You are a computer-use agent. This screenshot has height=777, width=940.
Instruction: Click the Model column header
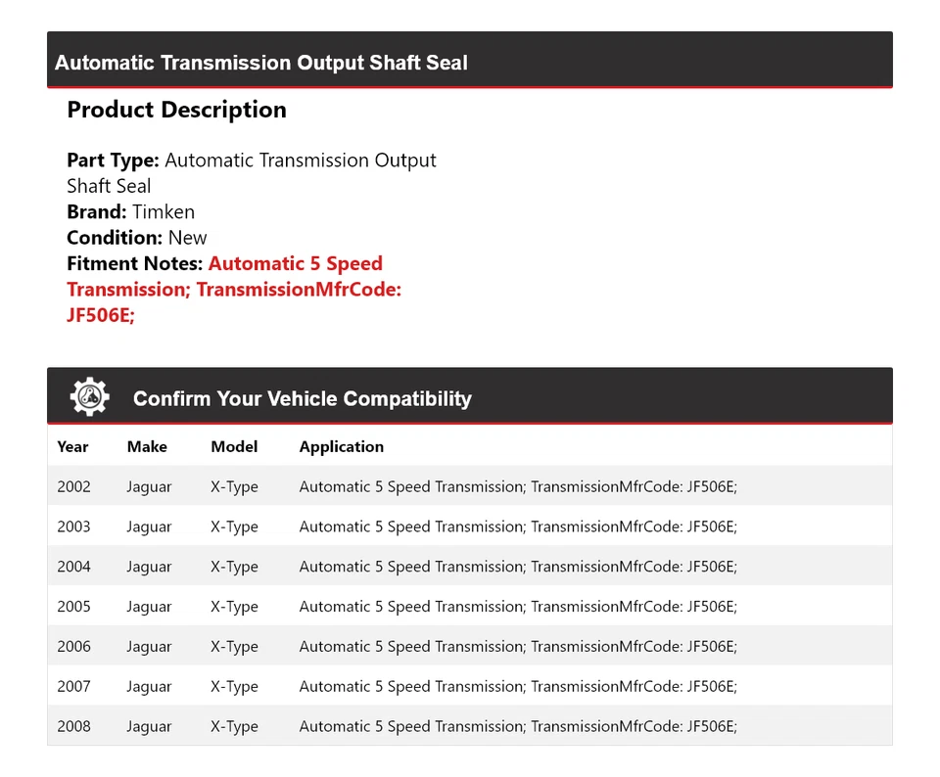tap(234, 446)
